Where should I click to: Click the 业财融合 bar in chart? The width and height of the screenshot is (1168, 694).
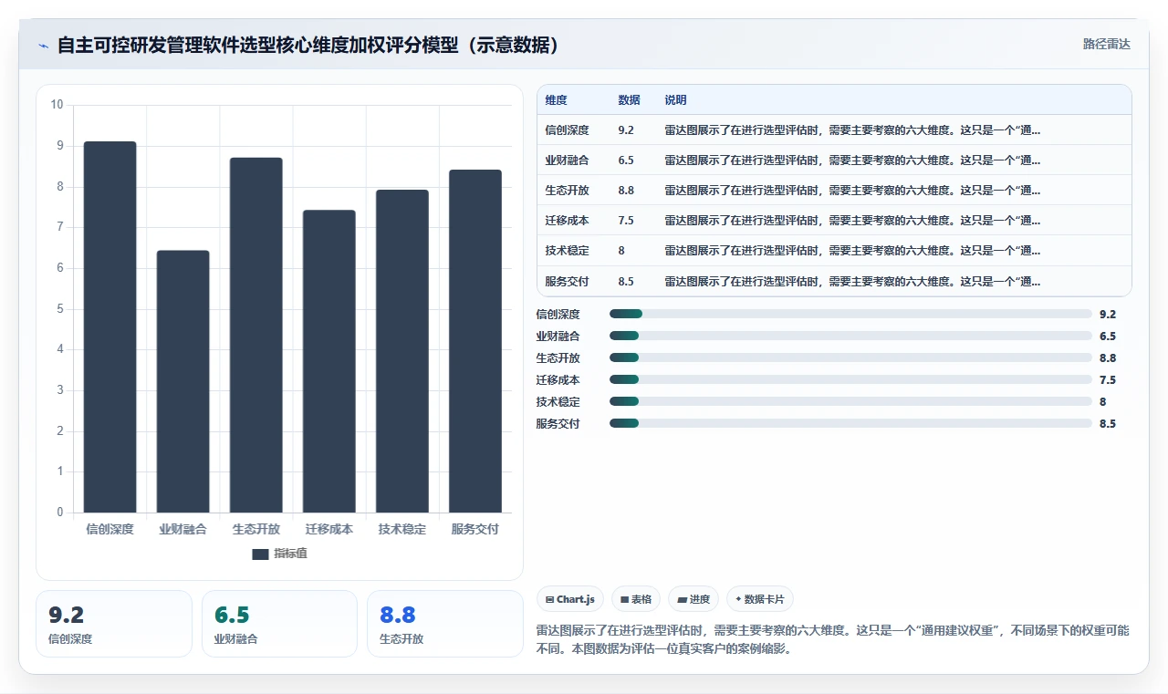(x=183, y=381)
